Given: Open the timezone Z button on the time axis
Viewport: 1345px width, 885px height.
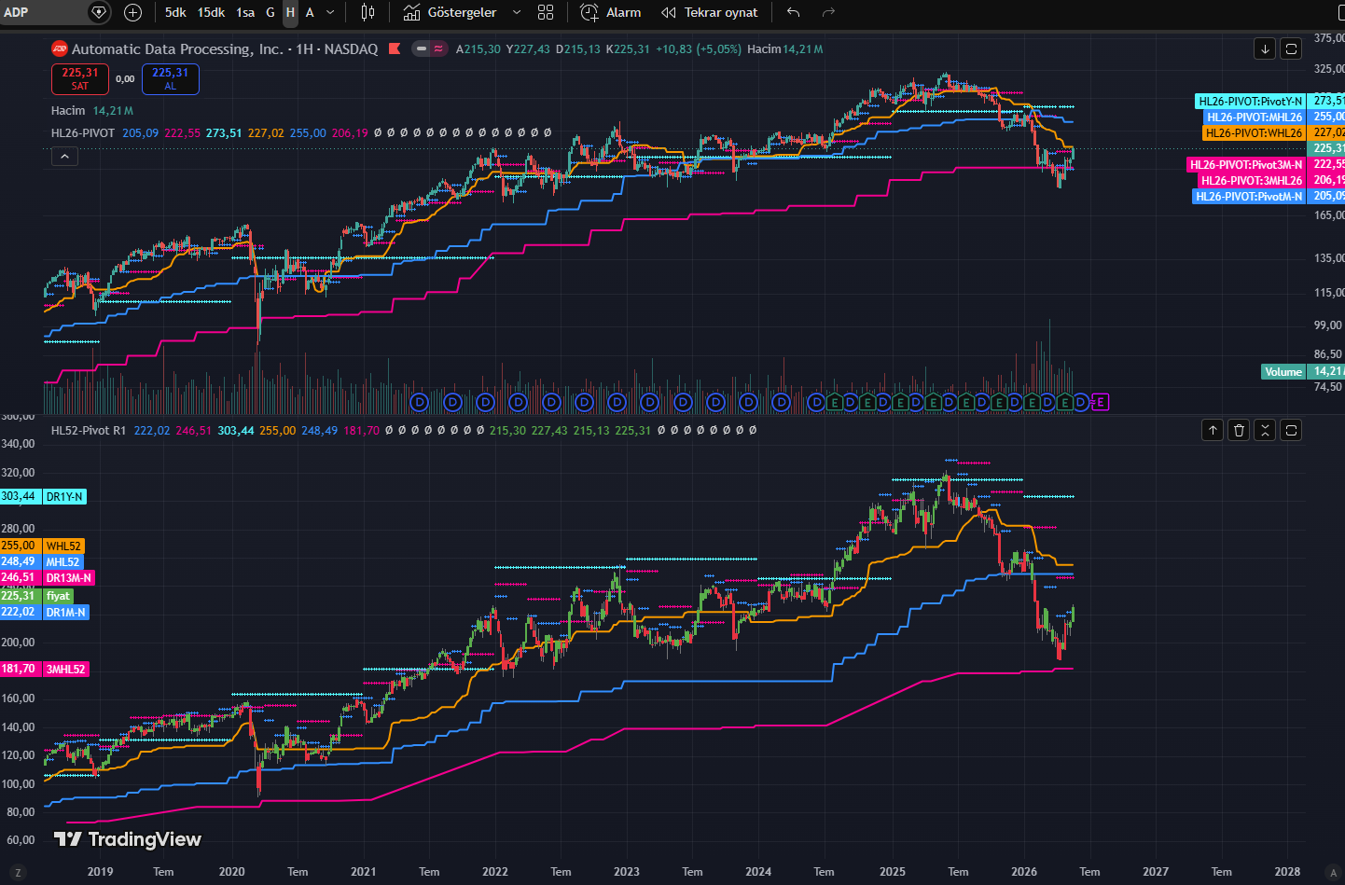Looking at the screenshot, I should coord(17,872).
